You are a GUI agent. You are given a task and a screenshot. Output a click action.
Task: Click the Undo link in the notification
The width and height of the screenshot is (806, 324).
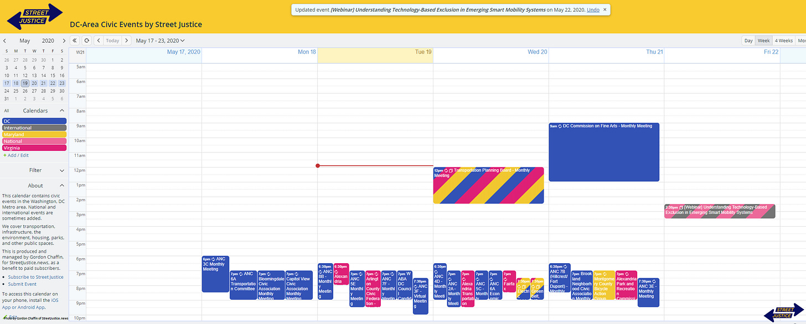click(x=593, y=10)
